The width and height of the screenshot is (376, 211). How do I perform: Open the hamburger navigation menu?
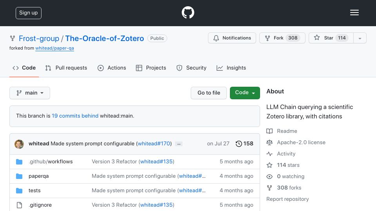point(354,13)
